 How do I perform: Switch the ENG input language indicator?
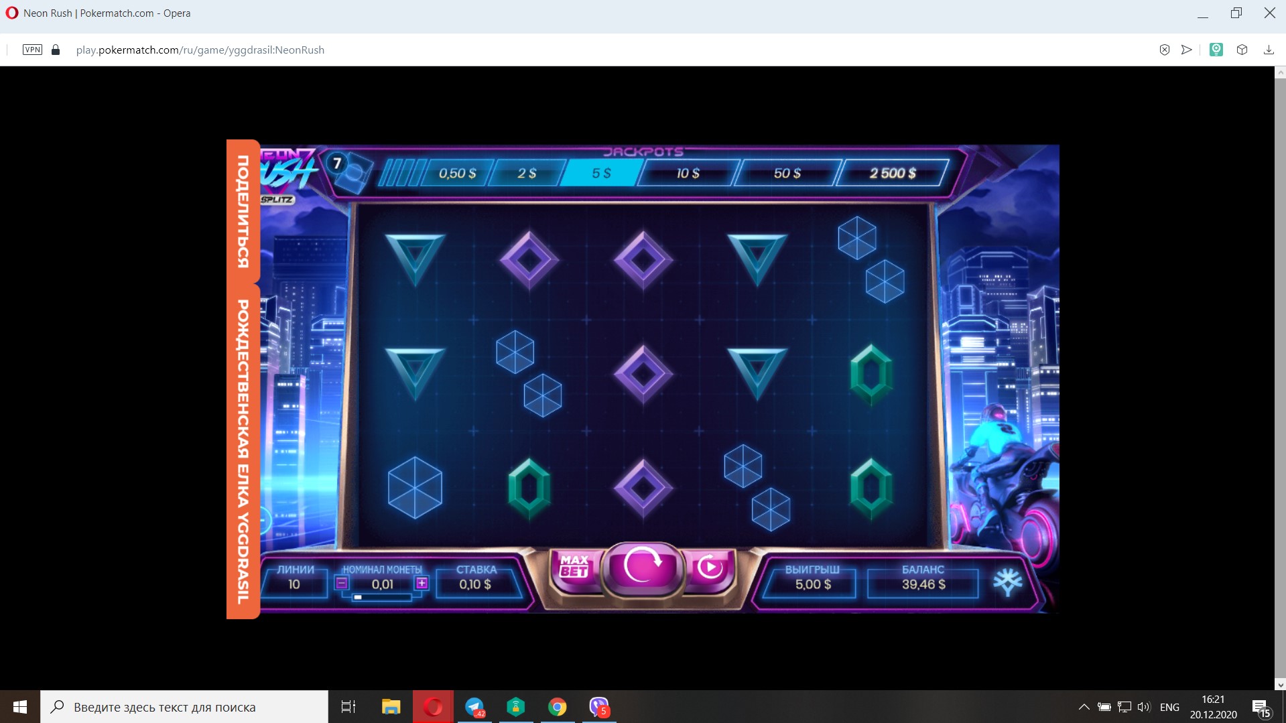[x=1169, y=707]
